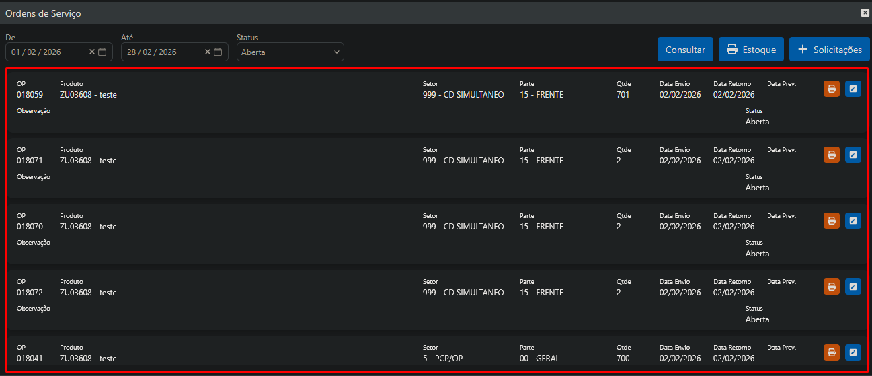The image size is (872, 376).
Task: Edit service order OP 018059
Action: tap(853, 89)
